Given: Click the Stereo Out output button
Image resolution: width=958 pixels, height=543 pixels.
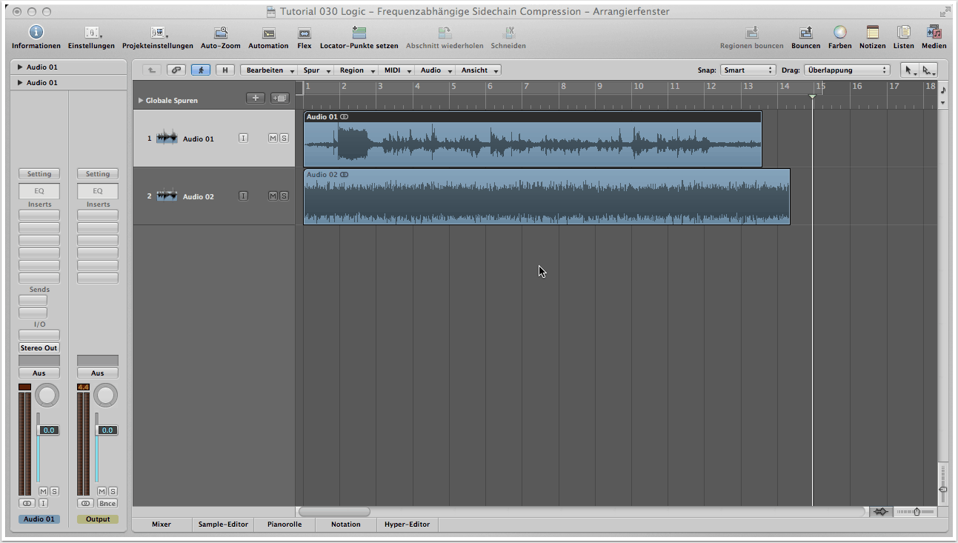Looking at the screenshot, I should 39,348.
